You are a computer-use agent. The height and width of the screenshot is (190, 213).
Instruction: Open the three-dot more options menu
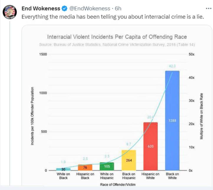click(x=208, y=8)
